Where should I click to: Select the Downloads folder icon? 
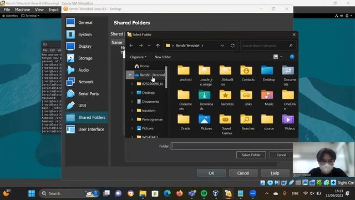(x=205, y=95)
